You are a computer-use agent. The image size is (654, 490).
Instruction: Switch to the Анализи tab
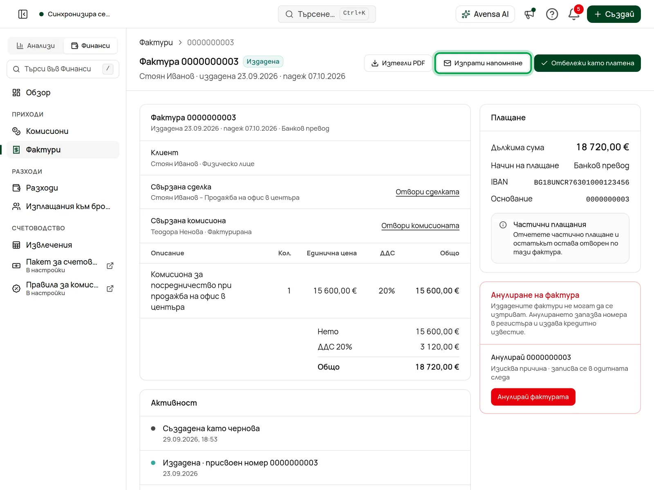click(x=36, y=46)
